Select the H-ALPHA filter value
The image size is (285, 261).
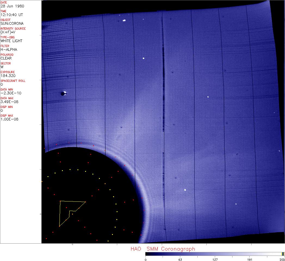(9, 49)
